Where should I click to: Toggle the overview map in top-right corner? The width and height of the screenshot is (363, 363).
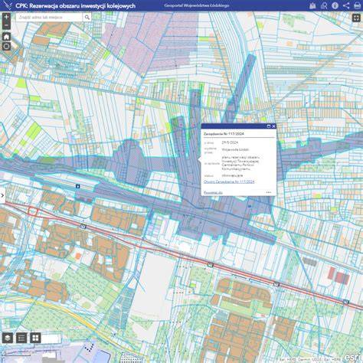click(356, 18)
